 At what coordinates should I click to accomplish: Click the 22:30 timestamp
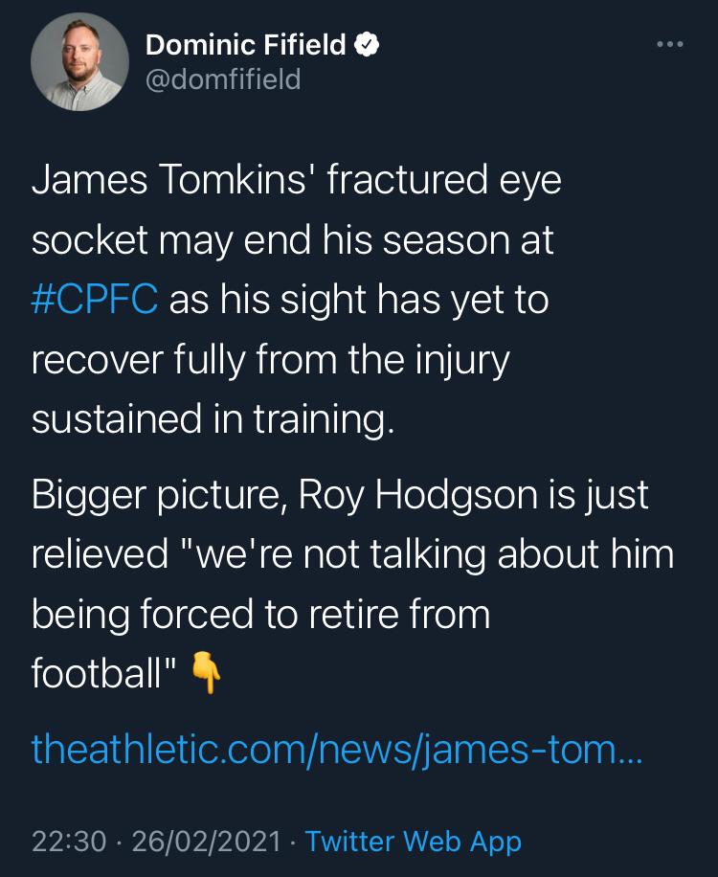68,842
